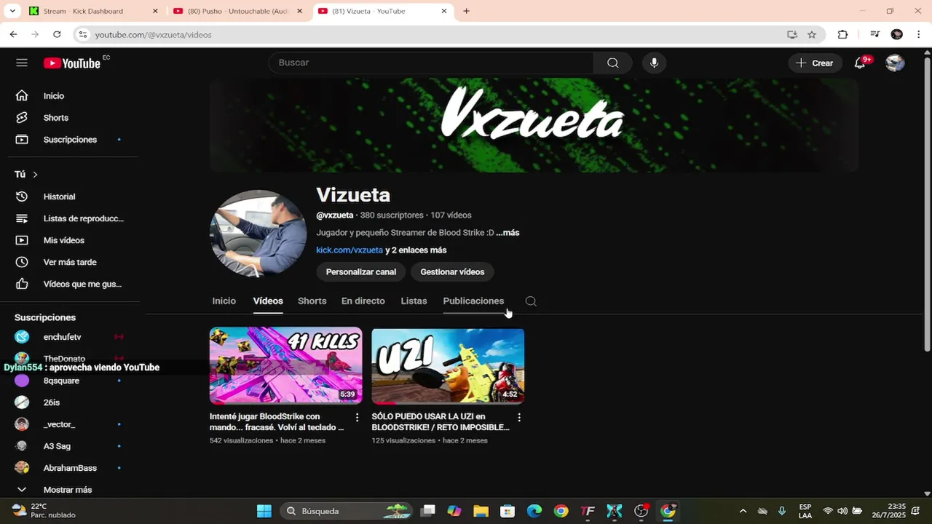Play the UZI video thumbnail
Image resolution: width=932 pixels, height=524 pixels.
point(448,366)
